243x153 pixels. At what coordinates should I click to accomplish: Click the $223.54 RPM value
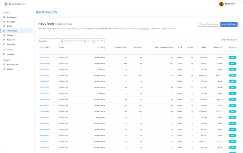(x=203, y=87)
